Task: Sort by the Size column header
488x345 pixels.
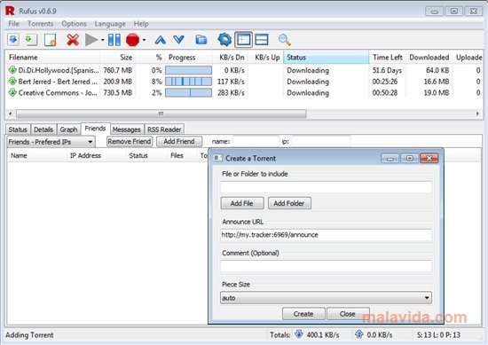Action: click(117, 58)
